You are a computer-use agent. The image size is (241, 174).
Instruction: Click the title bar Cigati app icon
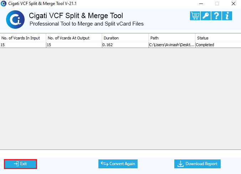(4, 4)
